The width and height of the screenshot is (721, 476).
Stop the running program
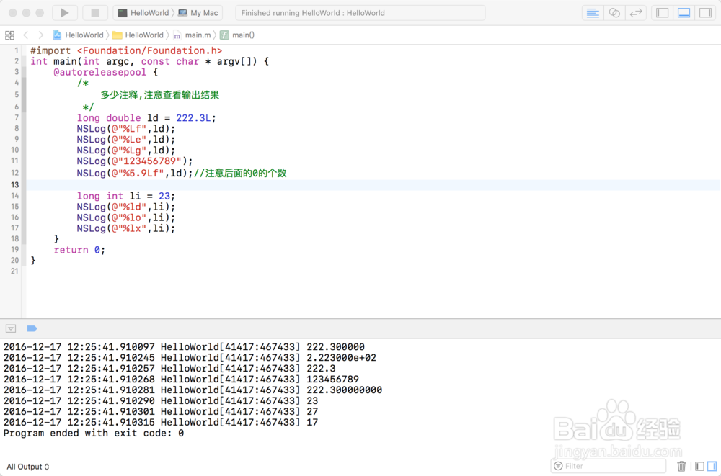click(x=95, y=13)
